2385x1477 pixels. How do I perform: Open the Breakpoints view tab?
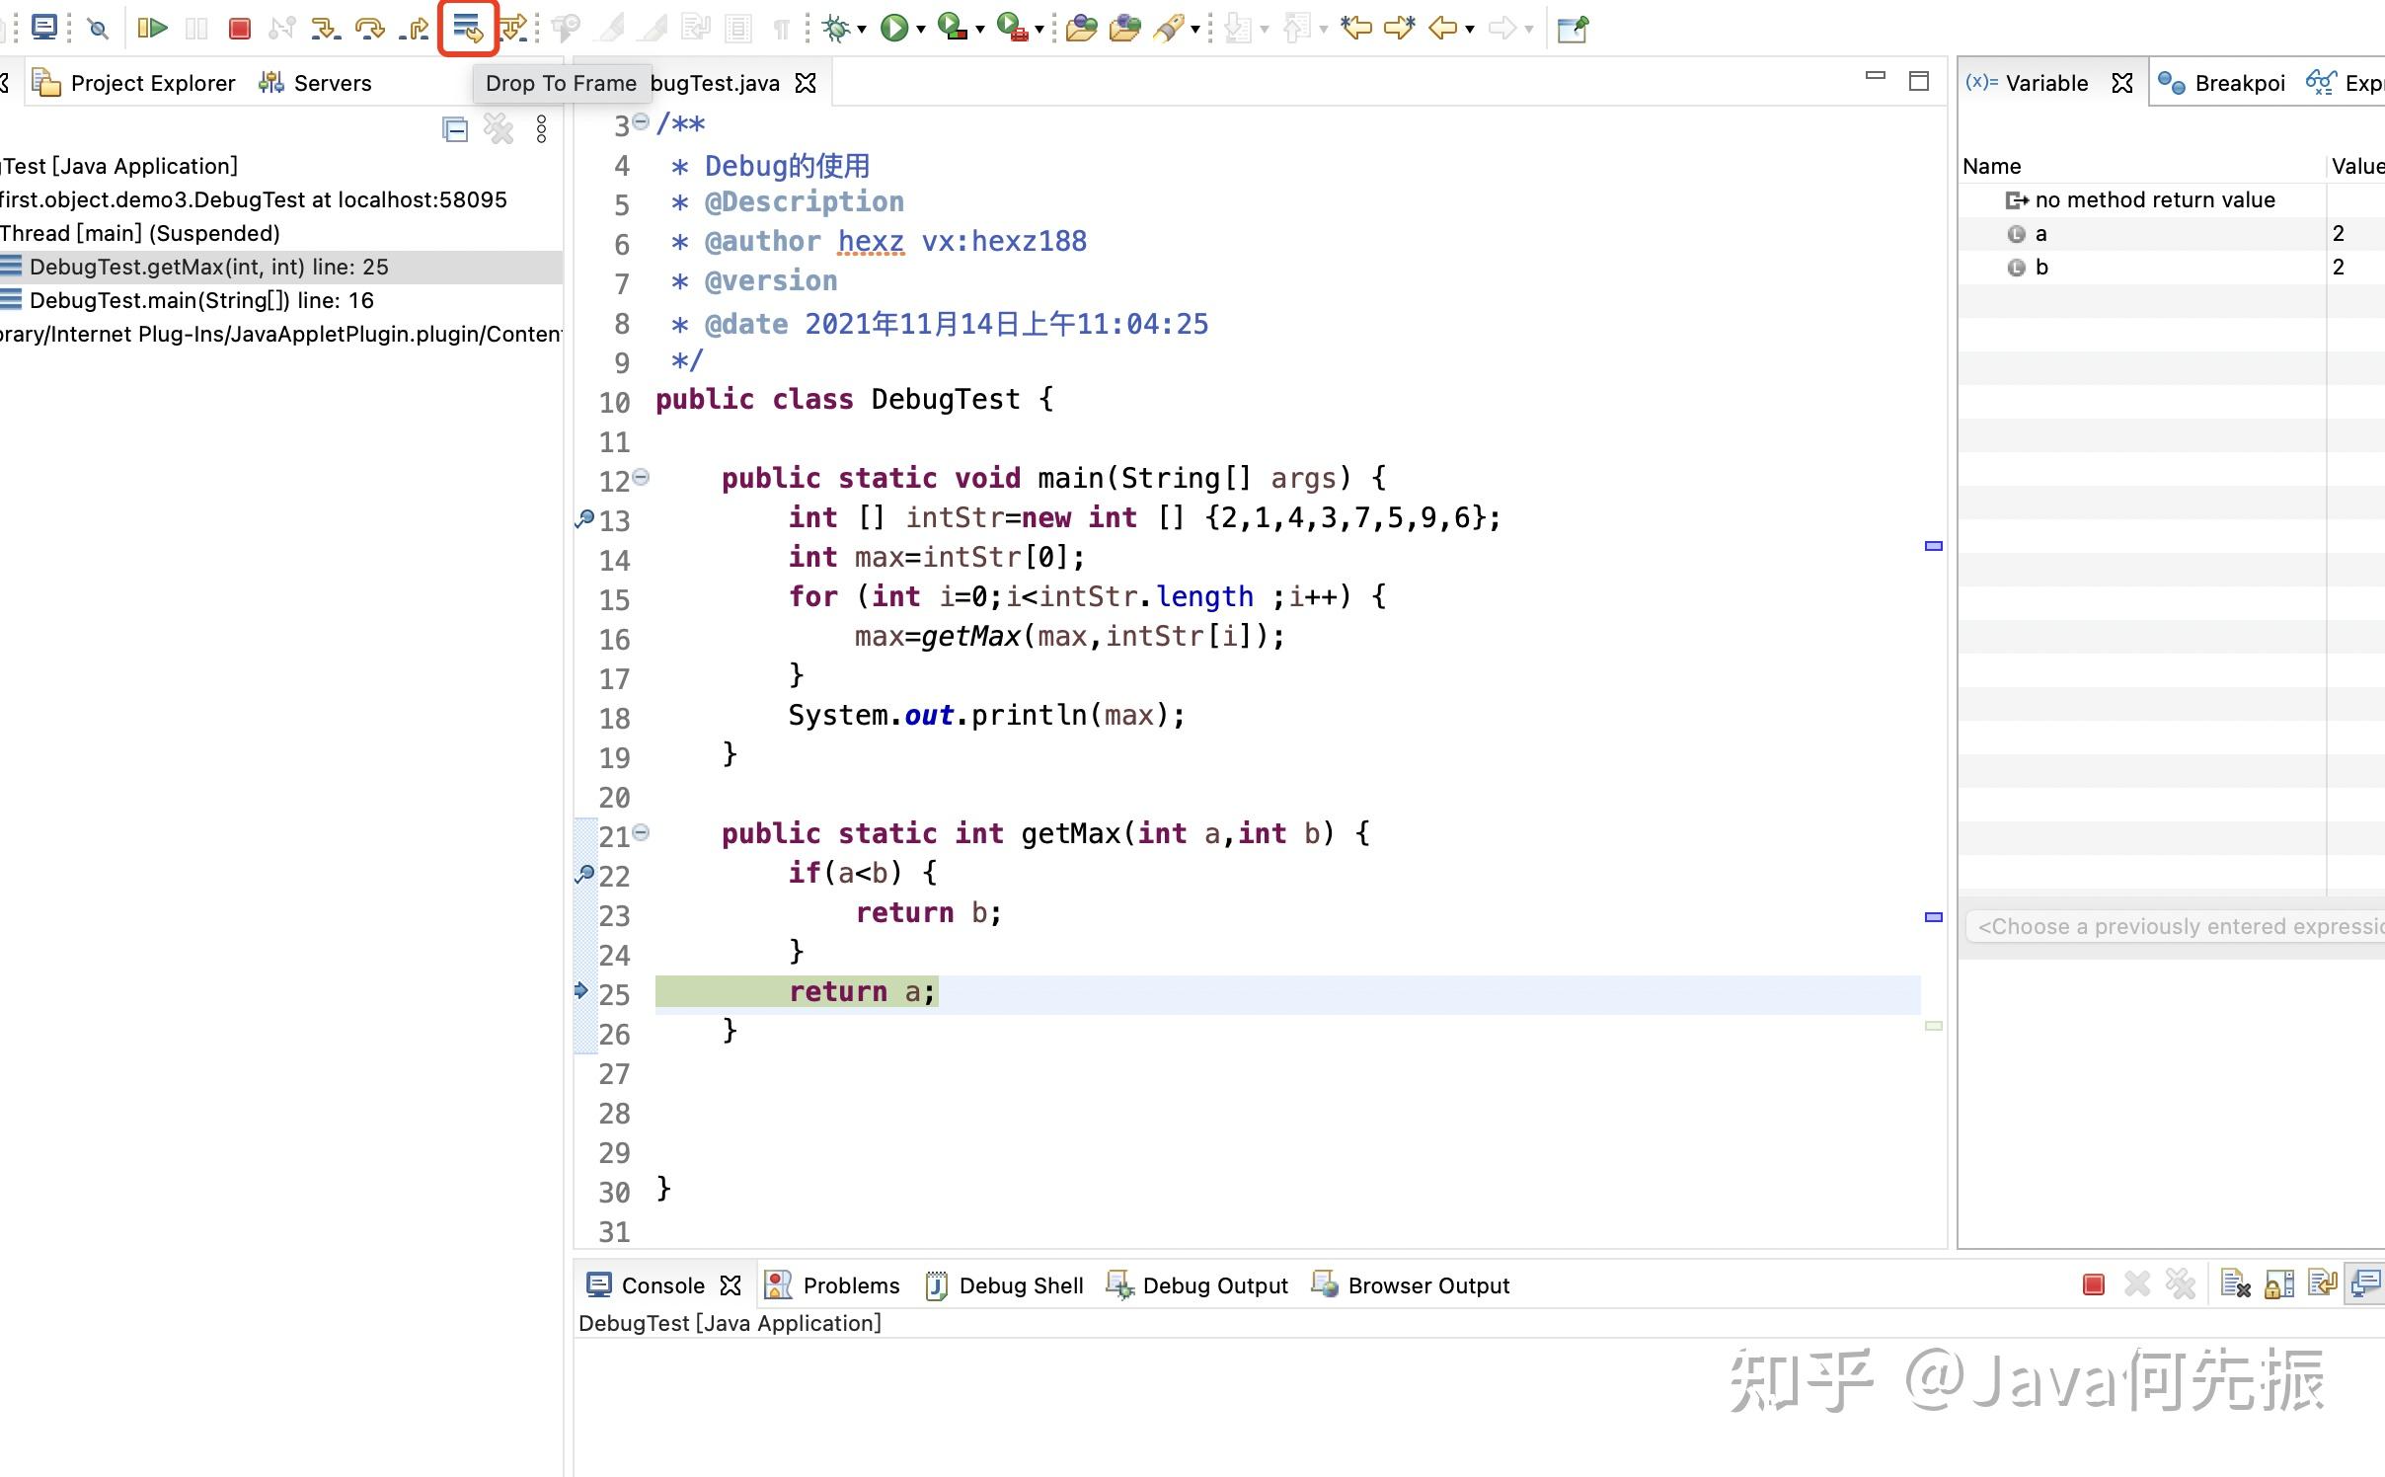pos(2223,83)
